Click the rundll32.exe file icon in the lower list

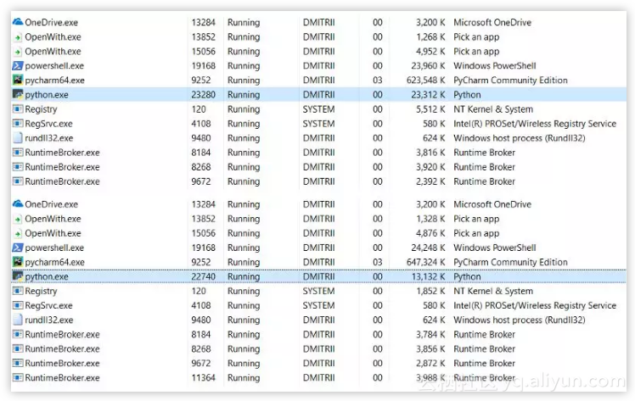point(18,320)
